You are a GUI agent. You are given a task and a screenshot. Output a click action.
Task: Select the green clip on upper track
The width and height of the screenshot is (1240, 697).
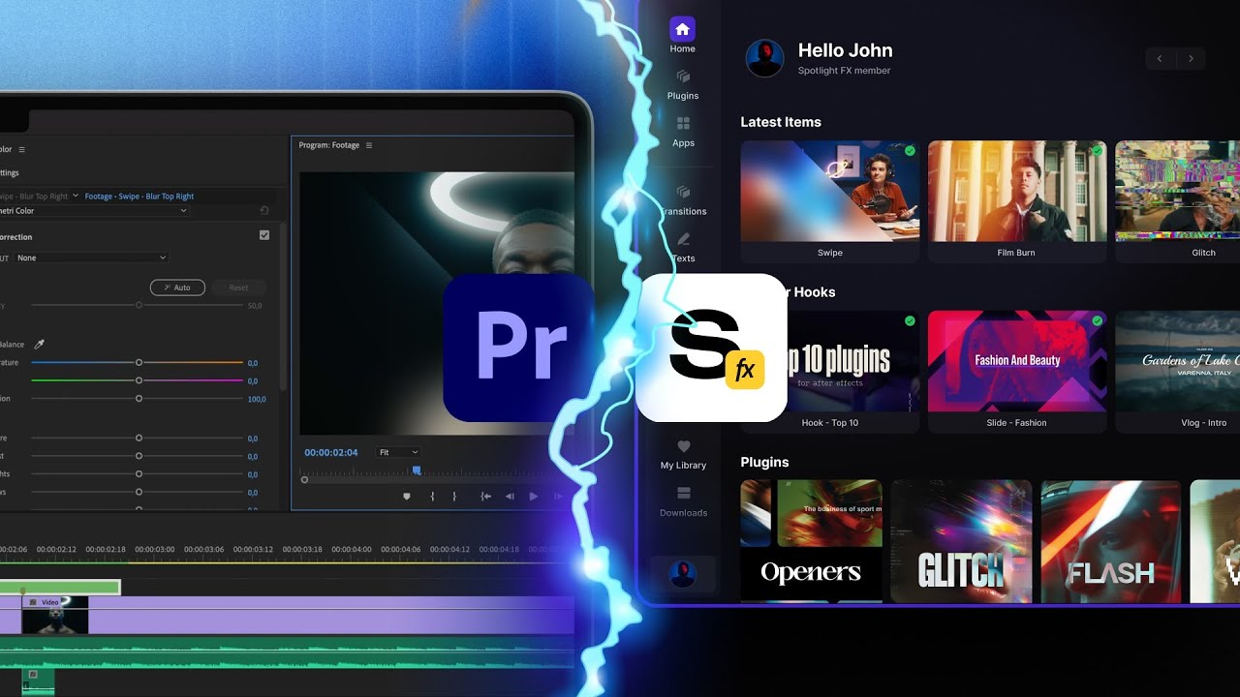(x=59, y=587)
